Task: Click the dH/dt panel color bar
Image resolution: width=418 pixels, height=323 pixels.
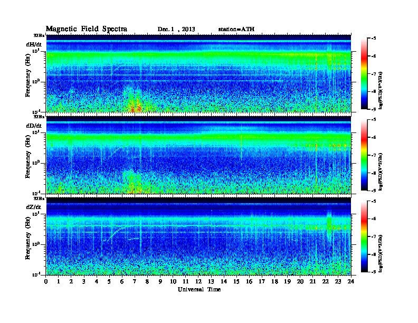Action: click(x=364, y=73)
